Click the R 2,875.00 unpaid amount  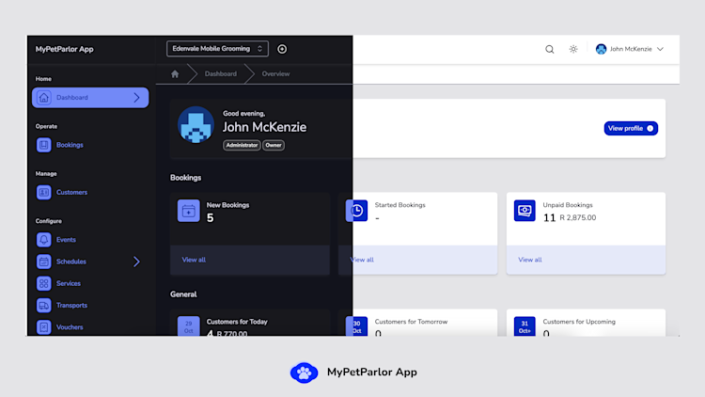578,218
